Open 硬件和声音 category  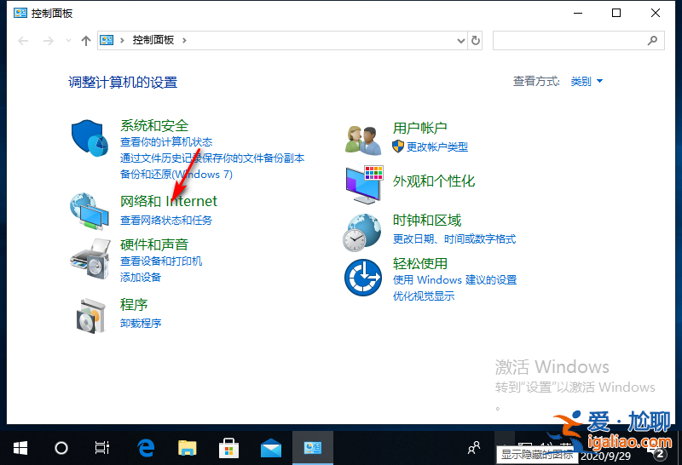click(x=154, y=244)
